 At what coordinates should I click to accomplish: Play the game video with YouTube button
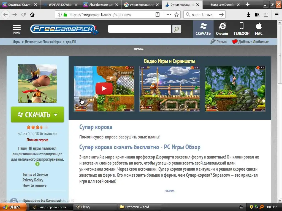coord(104,88)
